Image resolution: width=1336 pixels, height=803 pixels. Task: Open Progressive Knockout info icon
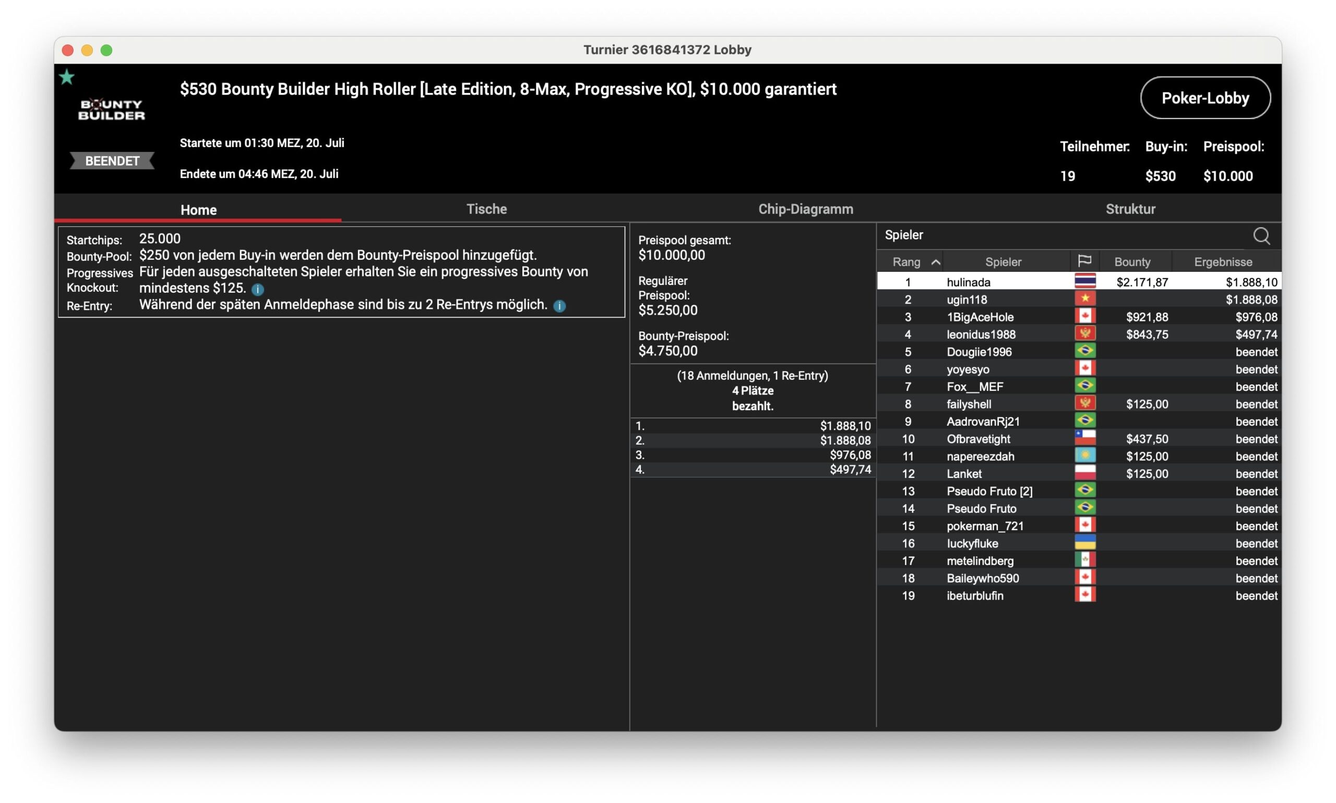point(258,289)
